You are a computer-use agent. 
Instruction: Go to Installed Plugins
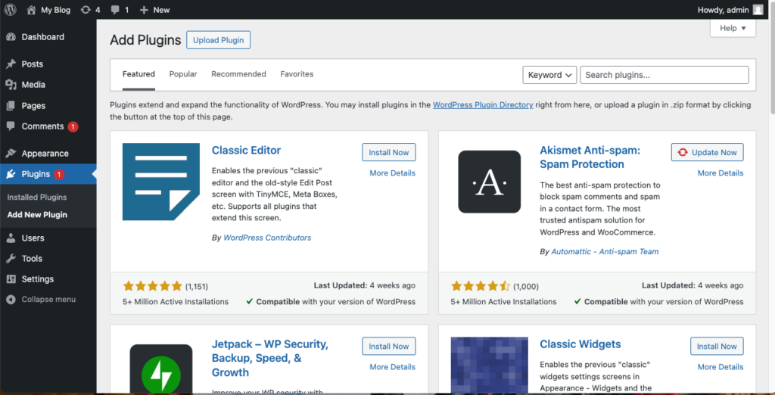click(x=37, y=197)
